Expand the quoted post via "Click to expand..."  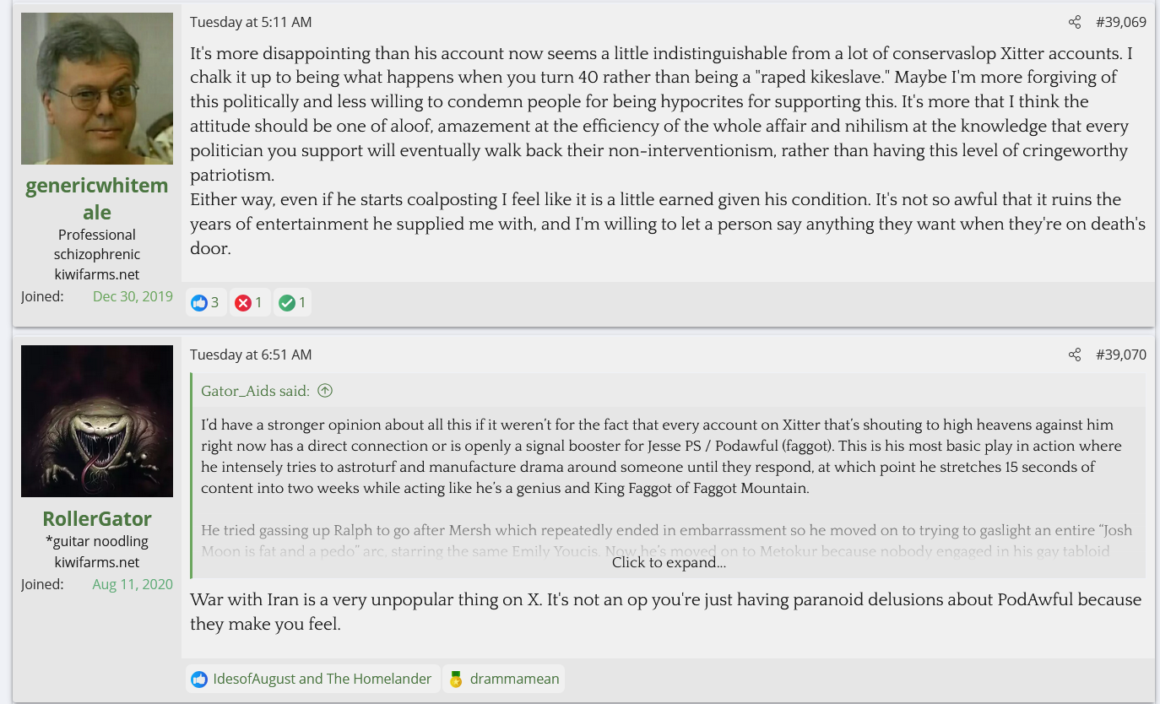click(x=669, y=562)
